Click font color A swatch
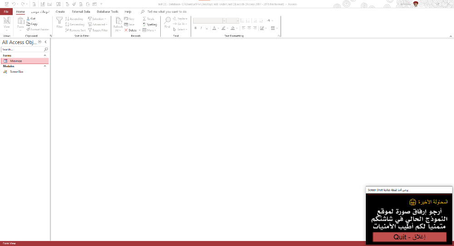 [214, 28]
